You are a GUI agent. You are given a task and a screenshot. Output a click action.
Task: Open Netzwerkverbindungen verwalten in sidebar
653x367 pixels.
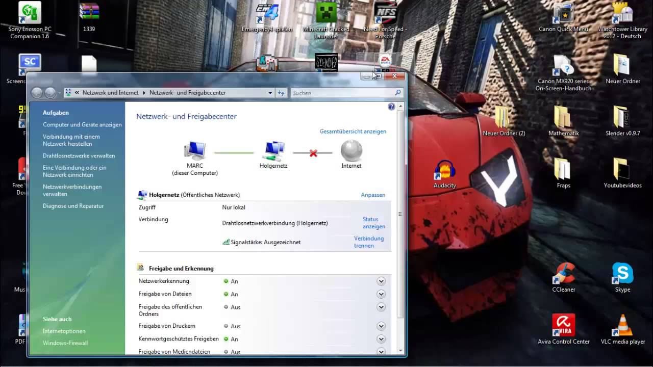click(72, 190)
